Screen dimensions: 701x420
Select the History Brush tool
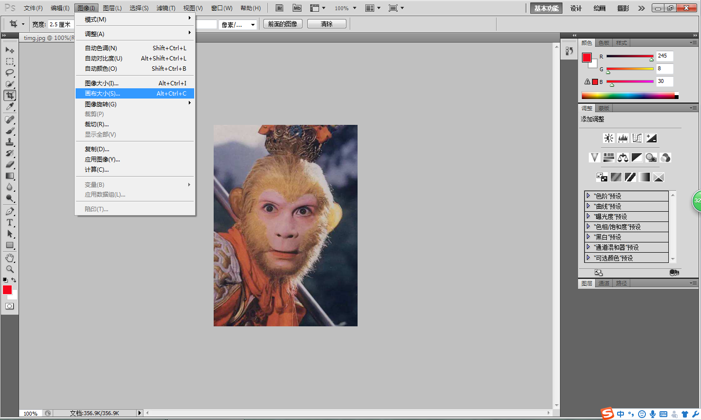pos(10,153)
